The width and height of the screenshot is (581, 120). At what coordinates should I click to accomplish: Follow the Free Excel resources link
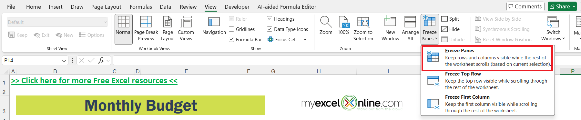click(94, 81)
